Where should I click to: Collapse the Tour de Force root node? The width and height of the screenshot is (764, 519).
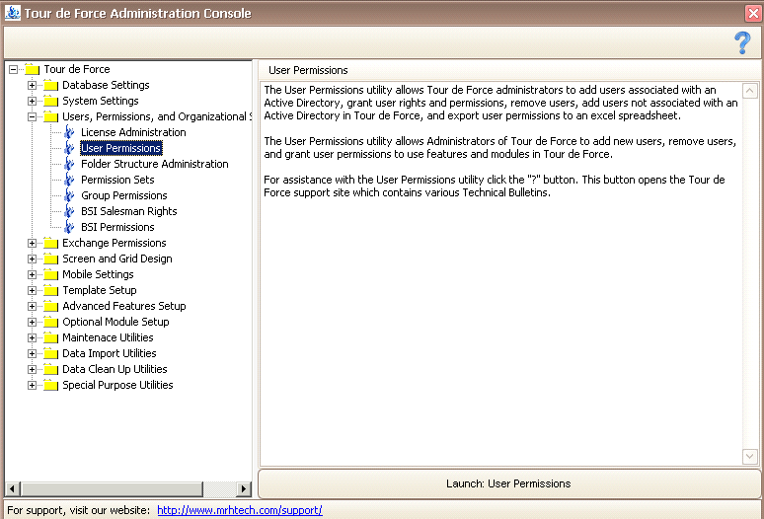tap(14, 70)
